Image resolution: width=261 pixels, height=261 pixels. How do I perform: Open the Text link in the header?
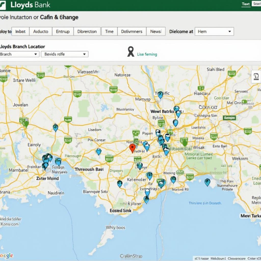246,4
